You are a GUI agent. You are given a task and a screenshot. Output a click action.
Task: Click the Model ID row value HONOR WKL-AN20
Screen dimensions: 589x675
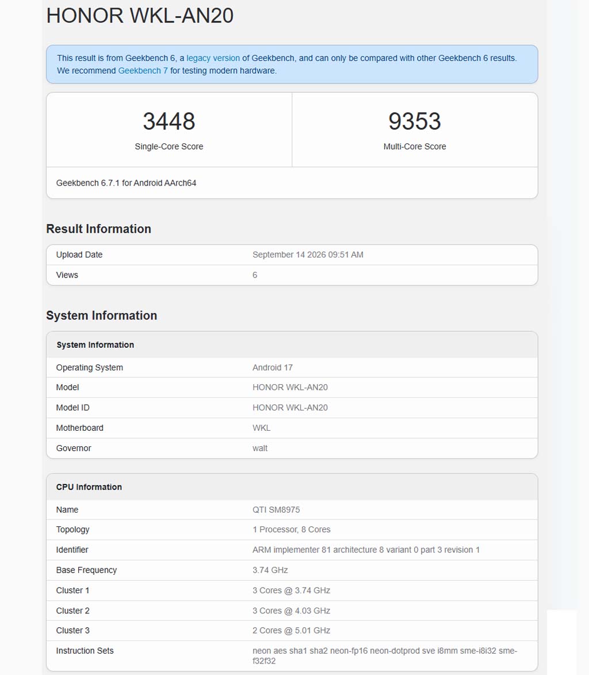coord(290,408)
